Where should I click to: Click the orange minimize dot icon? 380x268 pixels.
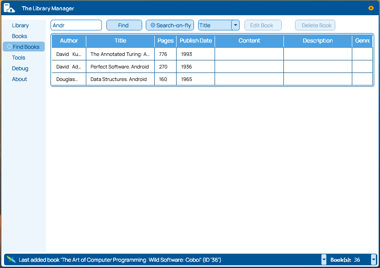pos(371,8)
